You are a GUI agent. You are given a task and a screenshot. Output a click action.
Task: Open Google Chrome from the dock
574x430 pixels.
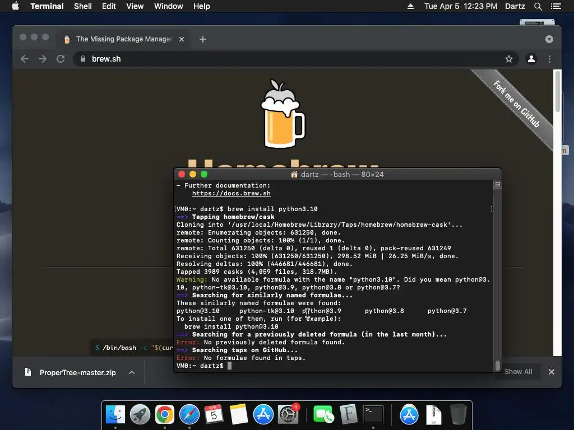[x=164, y=414]
